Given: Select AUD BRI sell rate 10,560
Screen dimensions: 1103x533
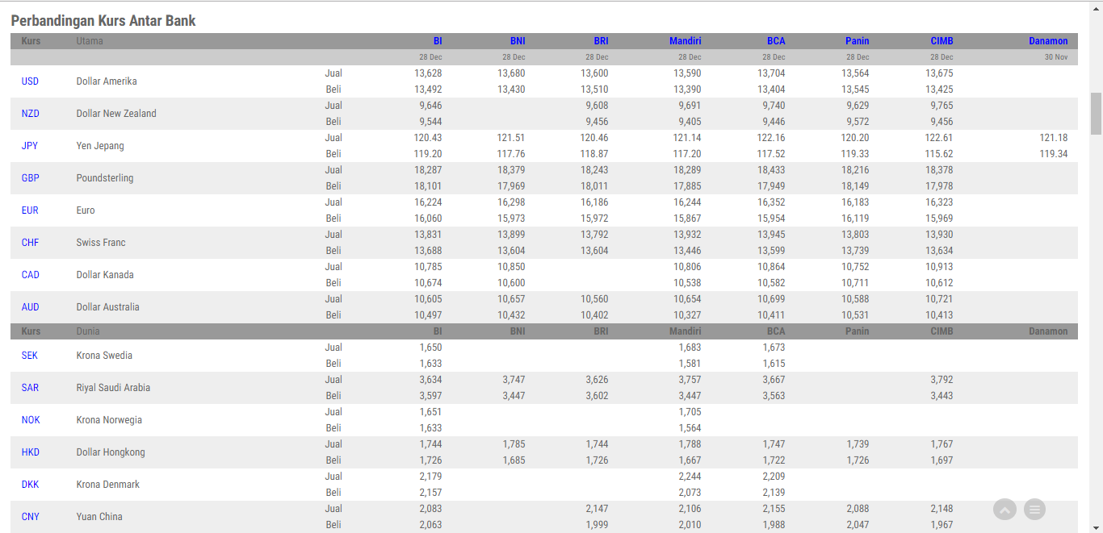Looking at the screenshot, I should pos(594,299).
